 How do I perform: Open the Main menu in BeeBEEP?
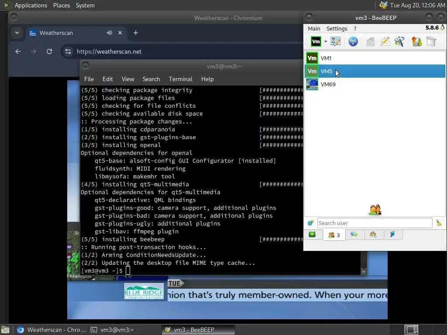tap(314, 28)
